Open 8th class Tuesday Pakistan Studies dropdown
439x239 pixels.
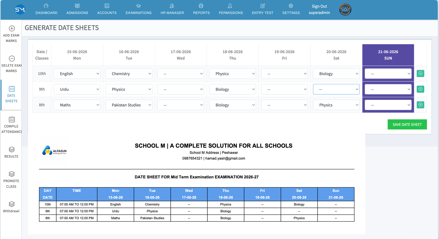(129, 105)
